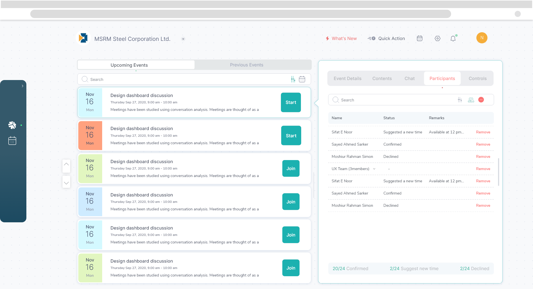This screenshot has height=289, width=533.
Task: Click the Name column header
Action: pyautogui.click(x=337, y=118)
